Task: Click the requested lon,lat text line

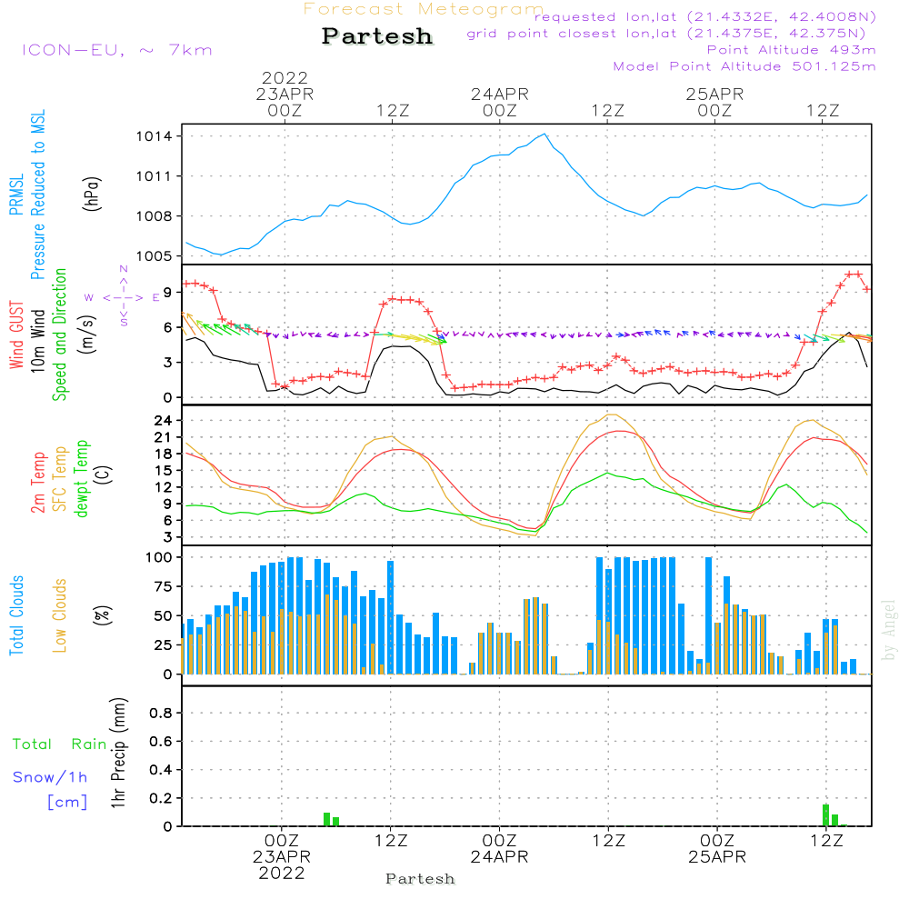Action: [704, 16]
